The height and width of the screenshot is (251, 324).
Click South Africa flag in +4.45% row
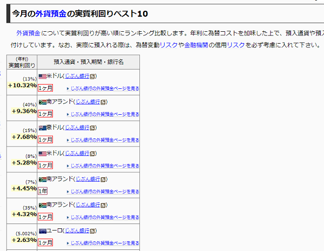[x=42, y=180]
